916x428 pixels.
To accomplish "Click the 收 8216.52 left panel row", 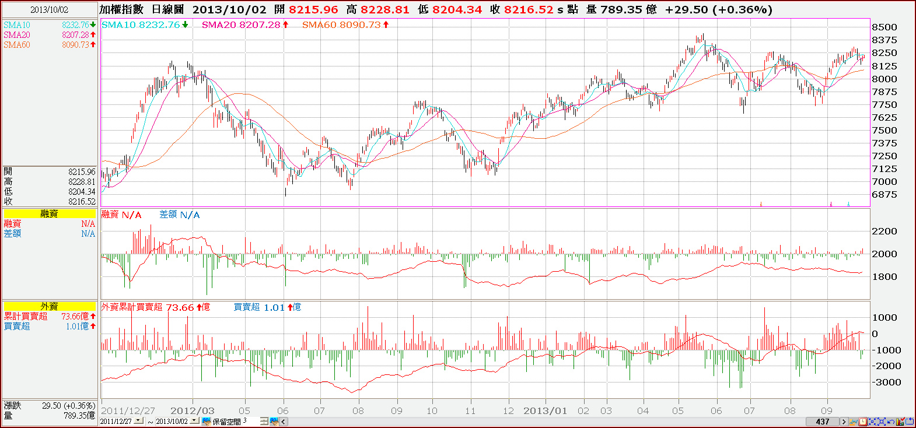I will [x=50, y=201].
